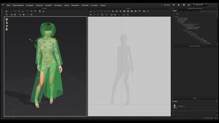Click the untitled tab above 3D view
The image size is (219, 123).
[x=44, y=9]
